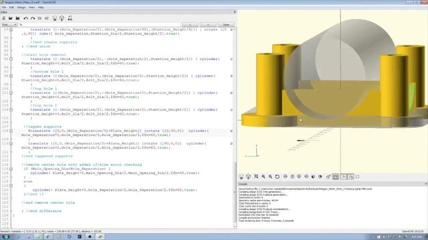Screen dimensions: 428x240
Task: Click the Reset View icon
Action: pos(278,177)
